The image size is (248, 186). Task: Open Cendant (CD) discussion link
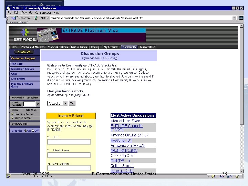tap(122, 155)
